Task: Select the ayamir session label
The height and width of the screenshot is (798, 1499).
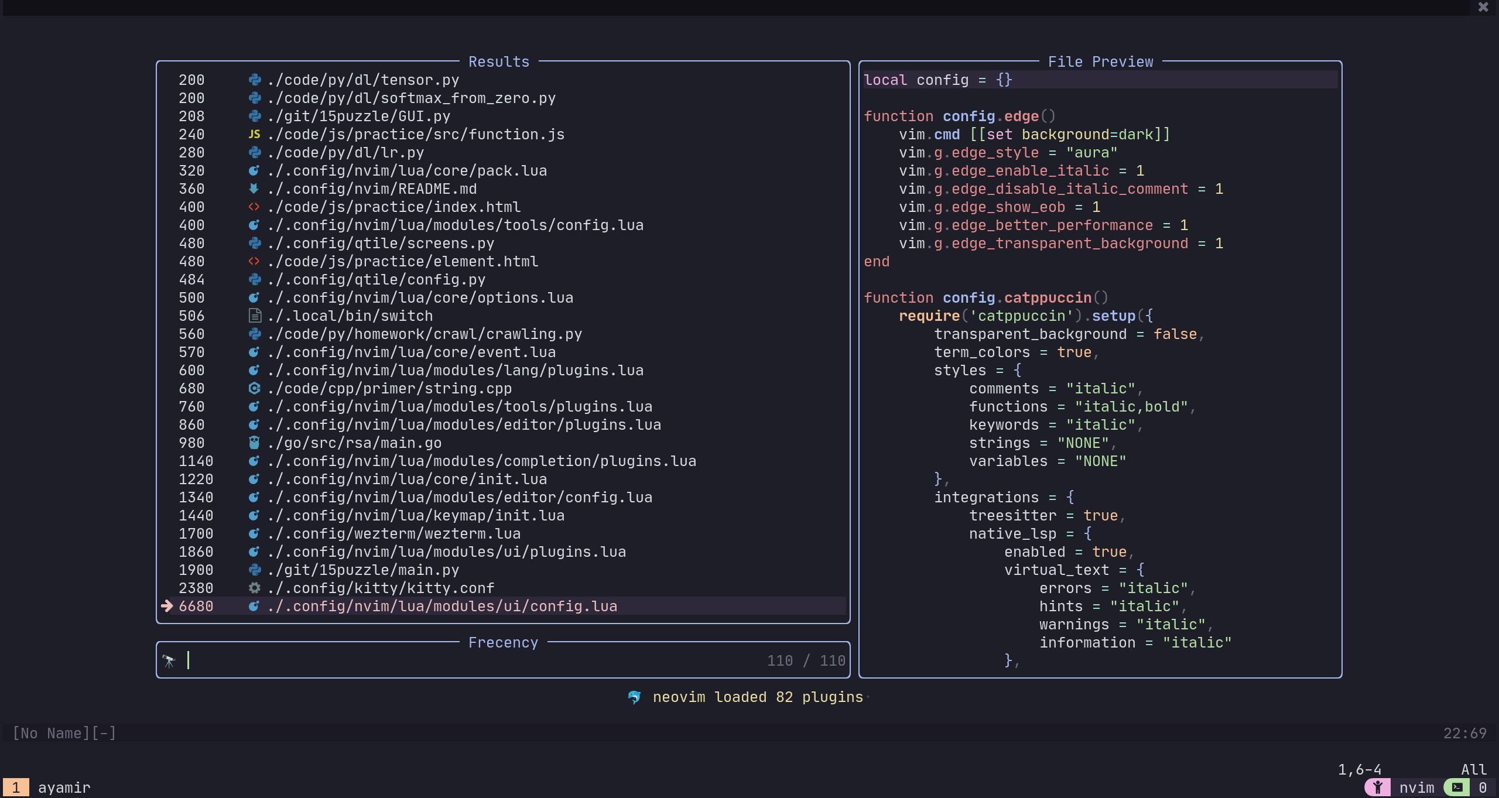Action: [x=64, y=787]
